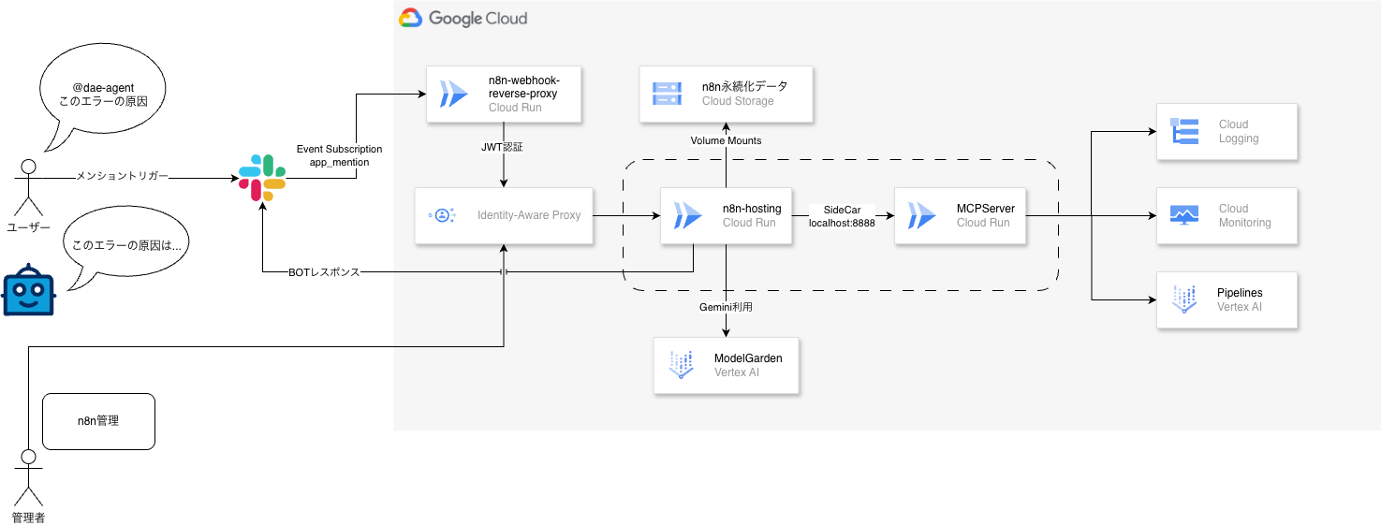Click the blue robot bot icon
Viewport: 1381px width, 525px height.
pyautogui.click(x=28, y=289)
